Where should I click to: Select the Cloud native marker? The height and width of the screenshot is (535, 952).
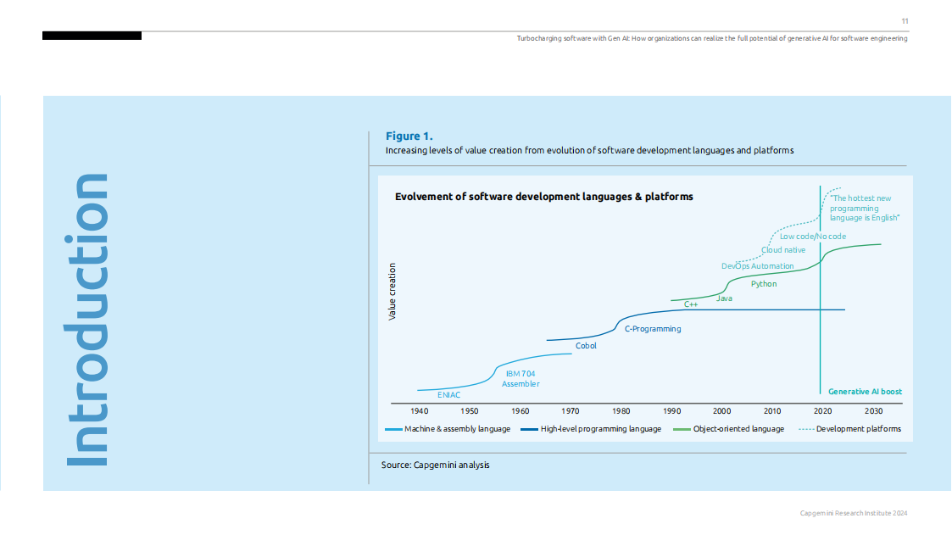[782, 249]
